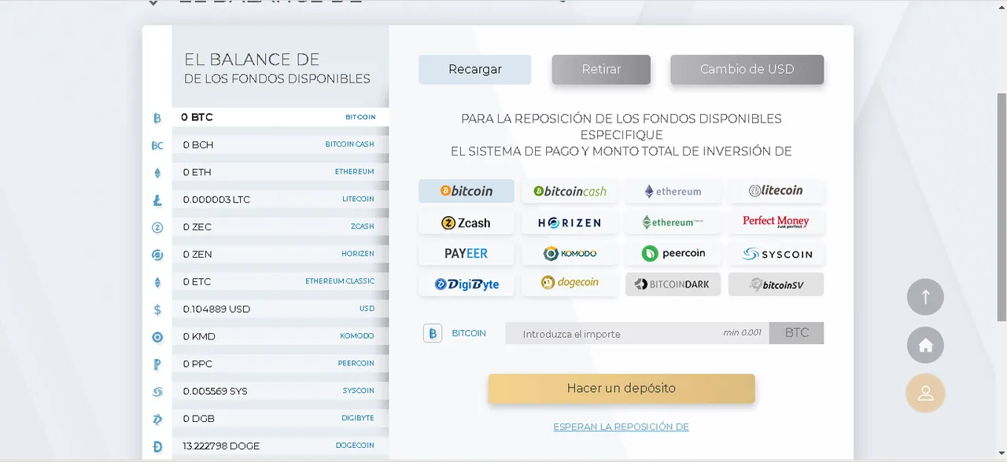
Task: Click the Ethereum icon beside 0 ETH
Action: [x=157, y=173]
